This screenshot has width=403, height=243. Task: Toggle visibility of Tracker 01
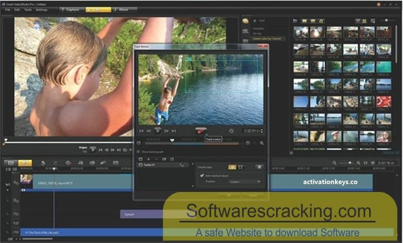(x=140, y=165)
